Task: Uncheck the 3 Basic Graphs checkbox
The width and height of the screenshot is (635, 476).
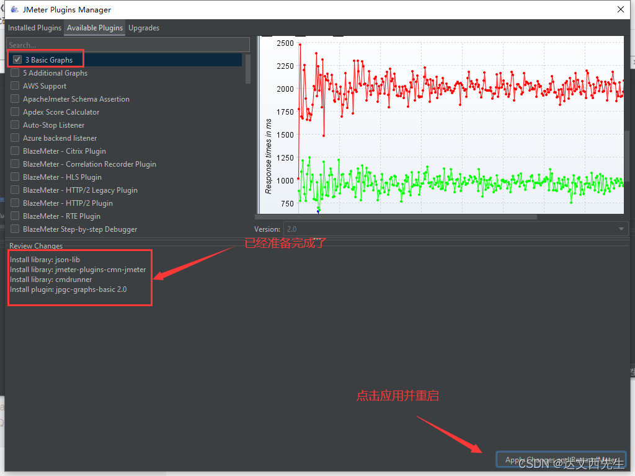Action: (17, 59)
